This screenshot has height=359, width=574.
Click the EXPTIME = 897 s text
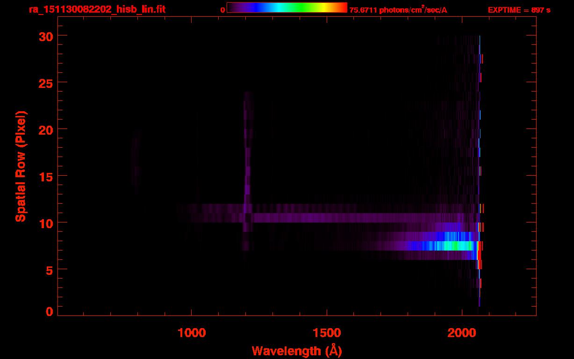point(519,10)
